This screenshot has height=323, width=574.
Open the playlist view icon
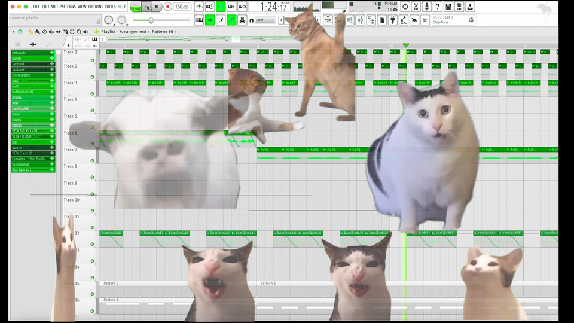[x=328, y=20]
